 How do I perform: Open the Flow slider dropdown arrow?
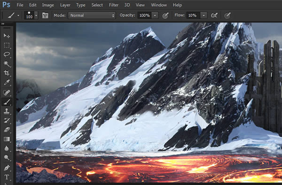(x=204, y=15)
